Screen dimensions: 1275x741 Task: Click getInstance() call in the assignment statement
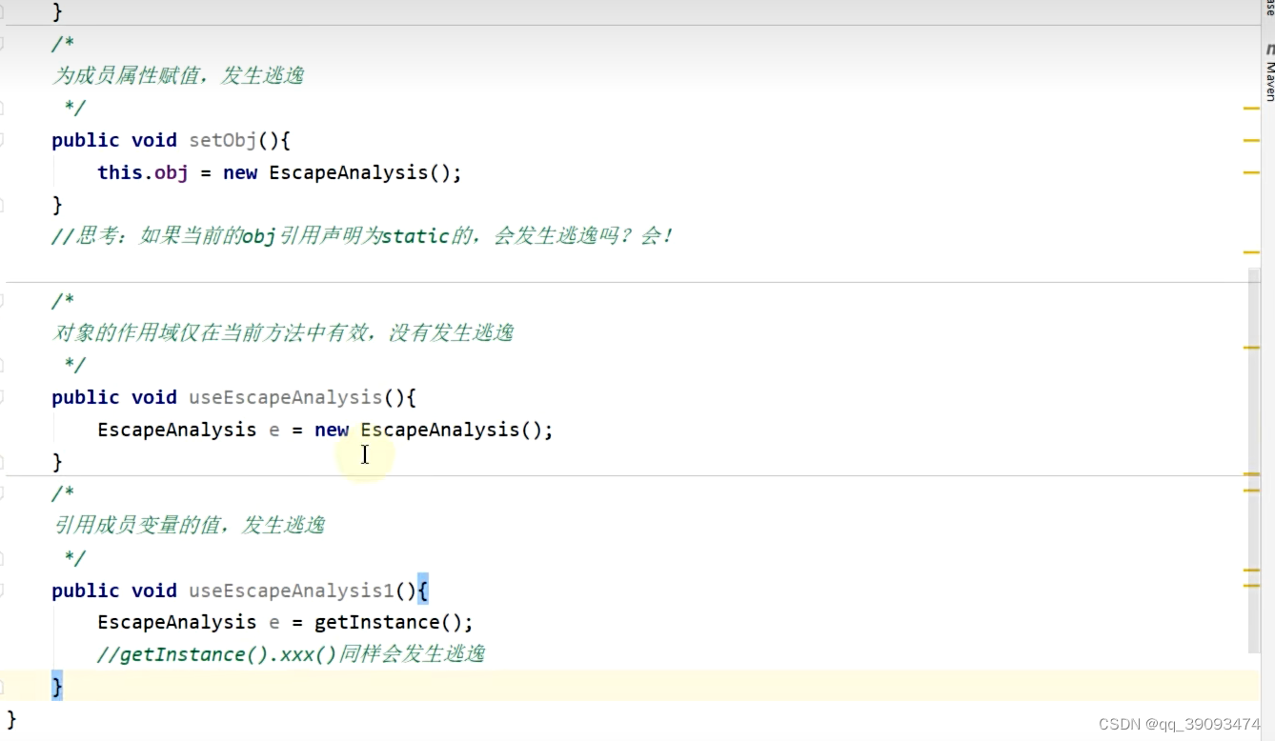(x=388, y=622)
